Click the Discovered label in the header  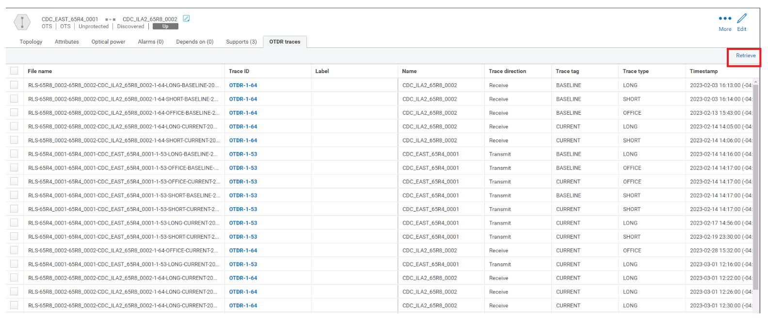click(130, 27)
